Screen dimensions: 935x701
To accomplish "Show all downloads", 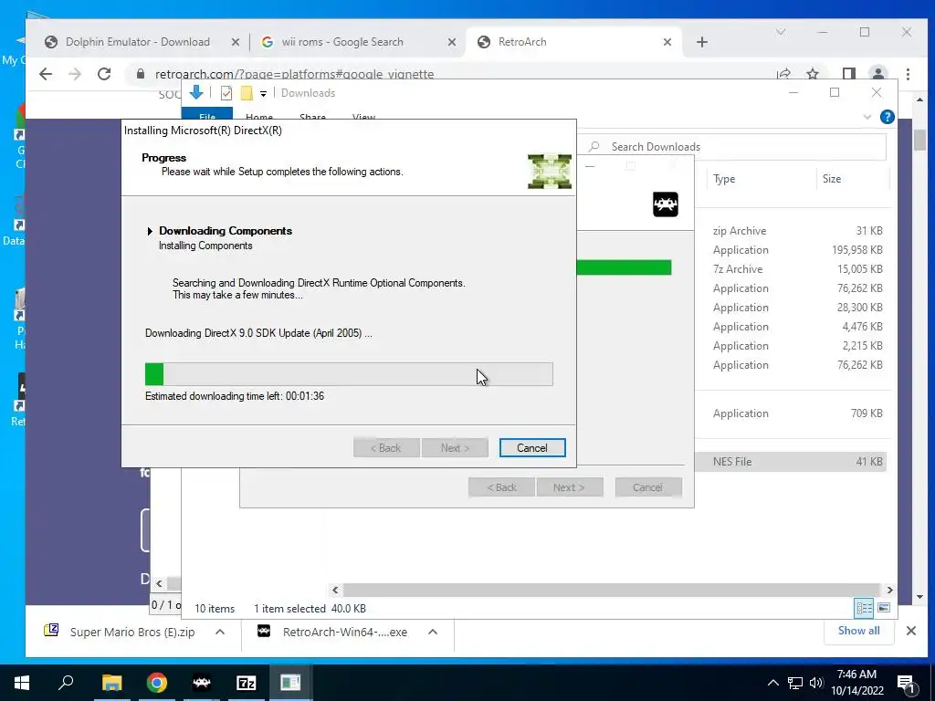I will tap(858, 631).
